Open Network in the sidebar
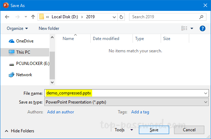The width and height of the screenshot is (211, 139). click(24, 75)
